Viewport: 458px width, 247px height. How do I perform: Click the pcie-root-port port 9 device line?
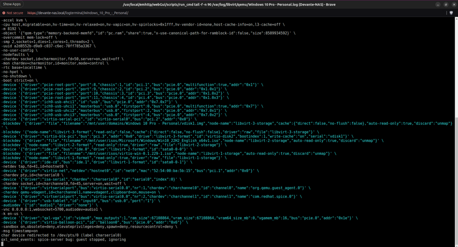pos(114,89)
